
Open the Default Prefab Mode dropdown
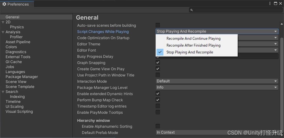tap(217, 132)
